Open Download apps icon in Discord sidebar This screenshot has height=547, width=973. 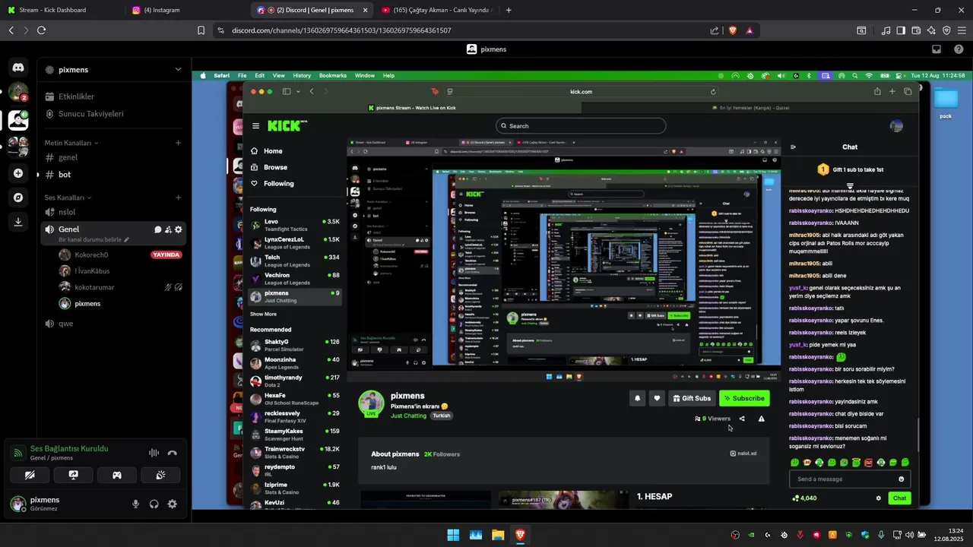18,222
